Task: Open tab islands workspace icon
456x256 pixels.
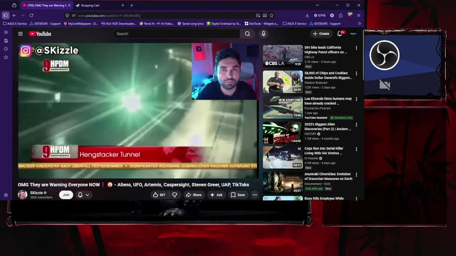Action: coord(14,5)
